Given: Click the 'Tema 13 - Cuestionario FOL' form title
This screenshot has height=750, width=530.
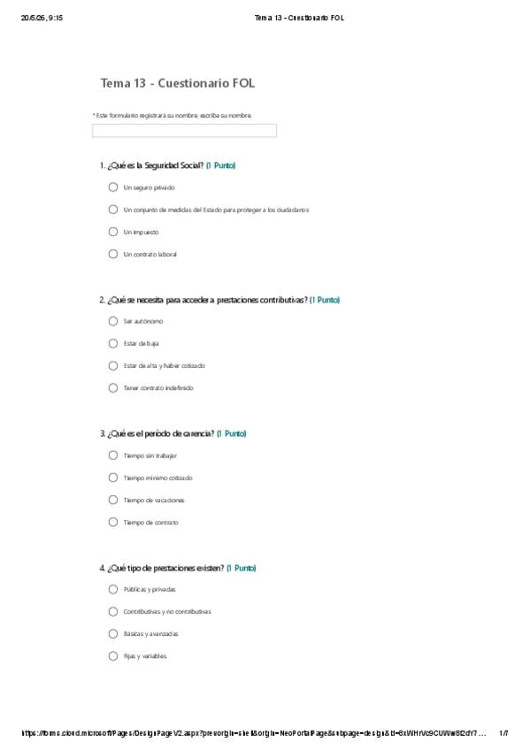Looking at the screenshot, I should coord(178,83).
